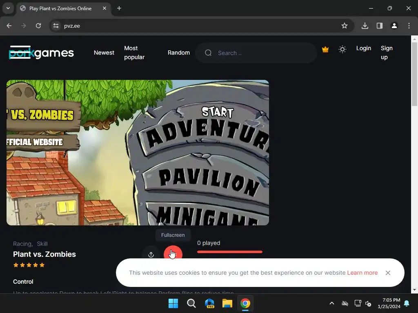Click the Plant vs. Zombies title text
Viewport: 418px width, 313px height.
point(44,254)
